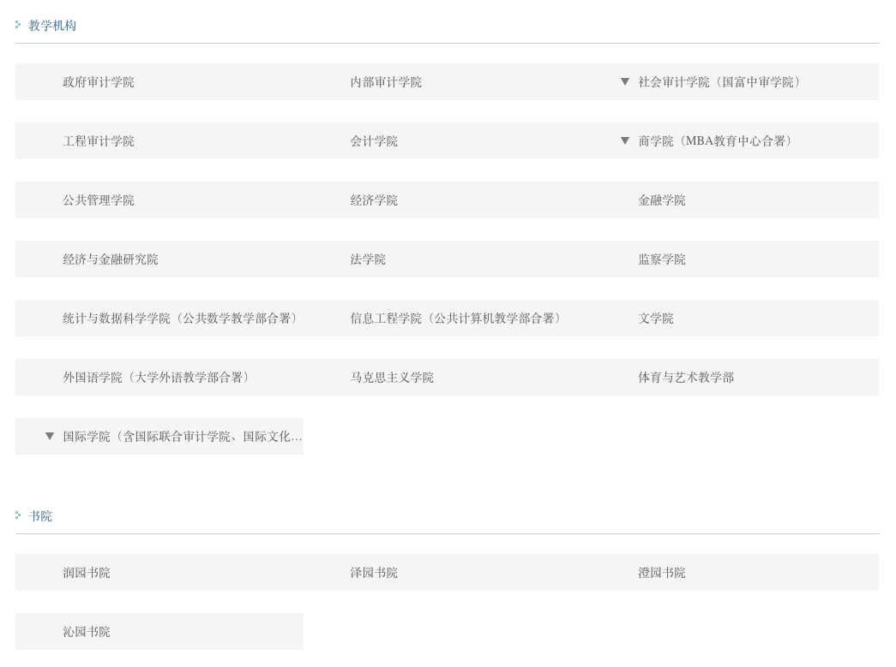This screenshot has width=896, height=667.
Task: Open 工程审计学院 link
Action: pyautogui.click(x=99, y=141)
